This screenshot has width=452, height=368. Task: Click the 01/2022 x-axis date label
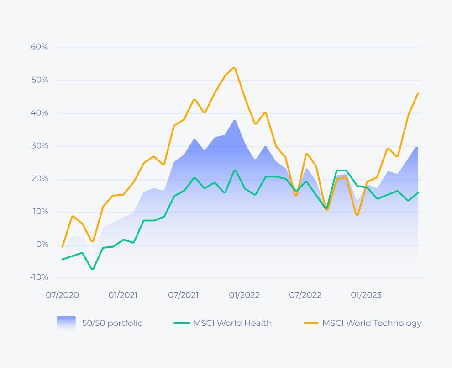tap(244, 295)
